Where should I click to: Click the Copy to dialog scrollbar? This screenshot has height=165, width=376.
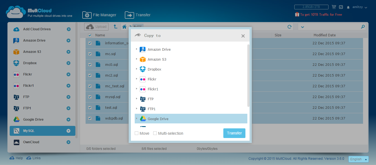tap(248, 75)
